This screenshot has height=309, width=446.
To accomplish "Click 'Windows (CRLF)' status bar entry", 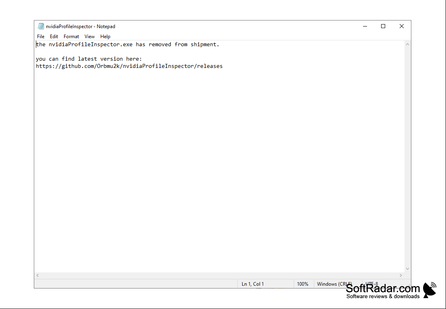I will coord(334,284).
